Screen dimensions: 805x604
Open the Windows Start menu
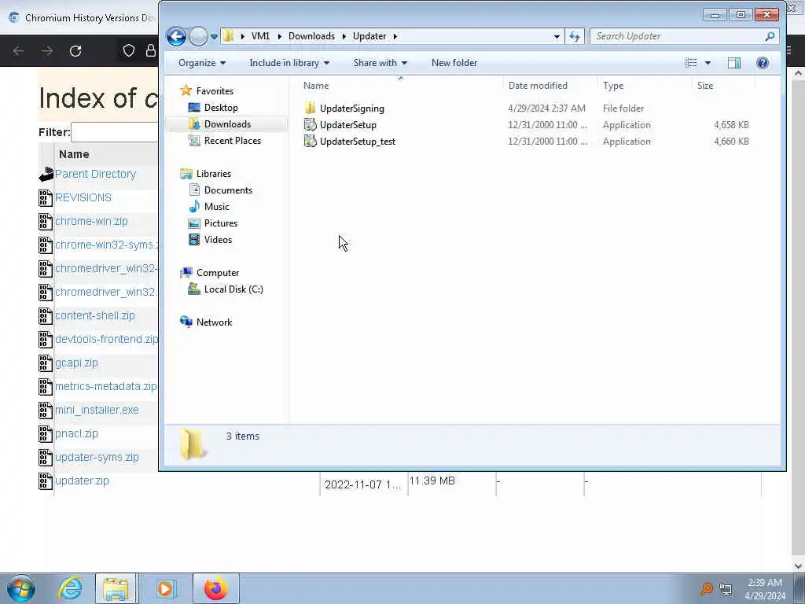pyautogui.click(x=21, y=588)
